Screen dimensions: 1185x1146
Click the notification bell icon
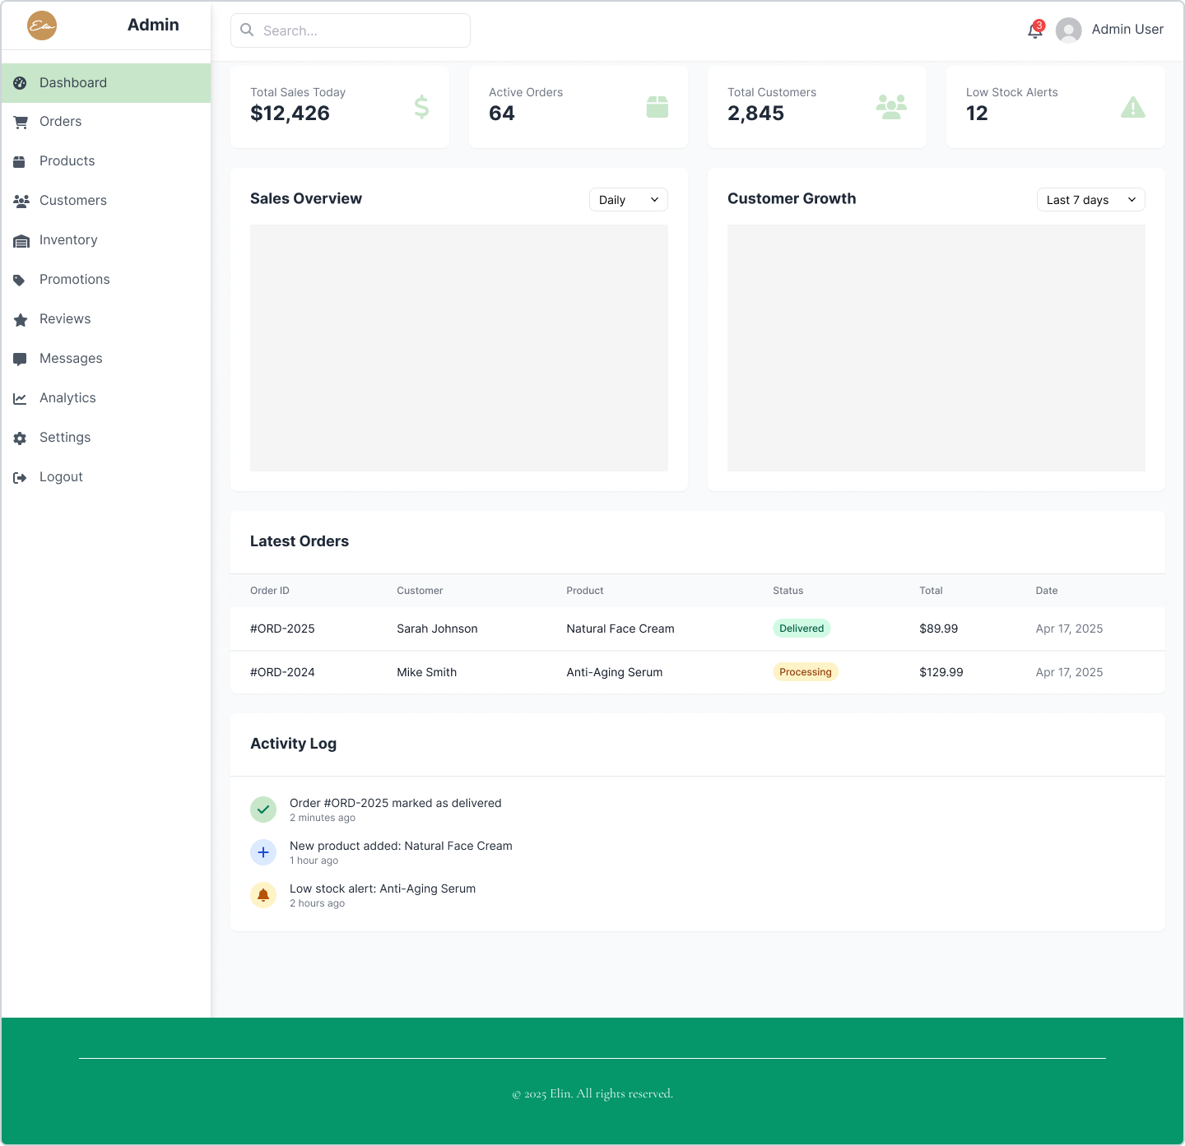(1035, 30)
